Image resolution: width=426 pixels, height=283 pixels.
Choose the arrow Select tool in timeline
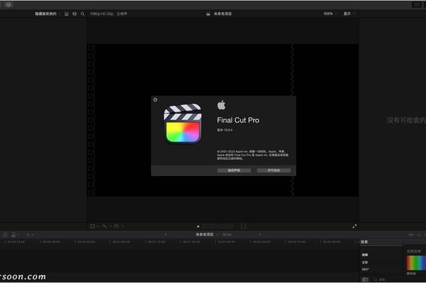click(28, 235)
